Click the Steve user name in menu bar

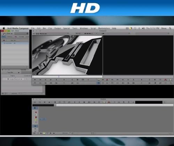tap(164, 28)
